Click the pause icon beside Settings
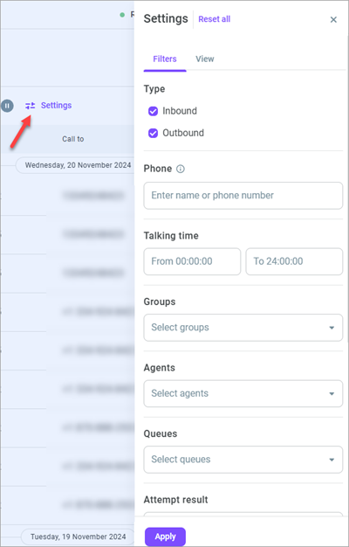This screenshot has height=547, width=349. pos(7,106)
